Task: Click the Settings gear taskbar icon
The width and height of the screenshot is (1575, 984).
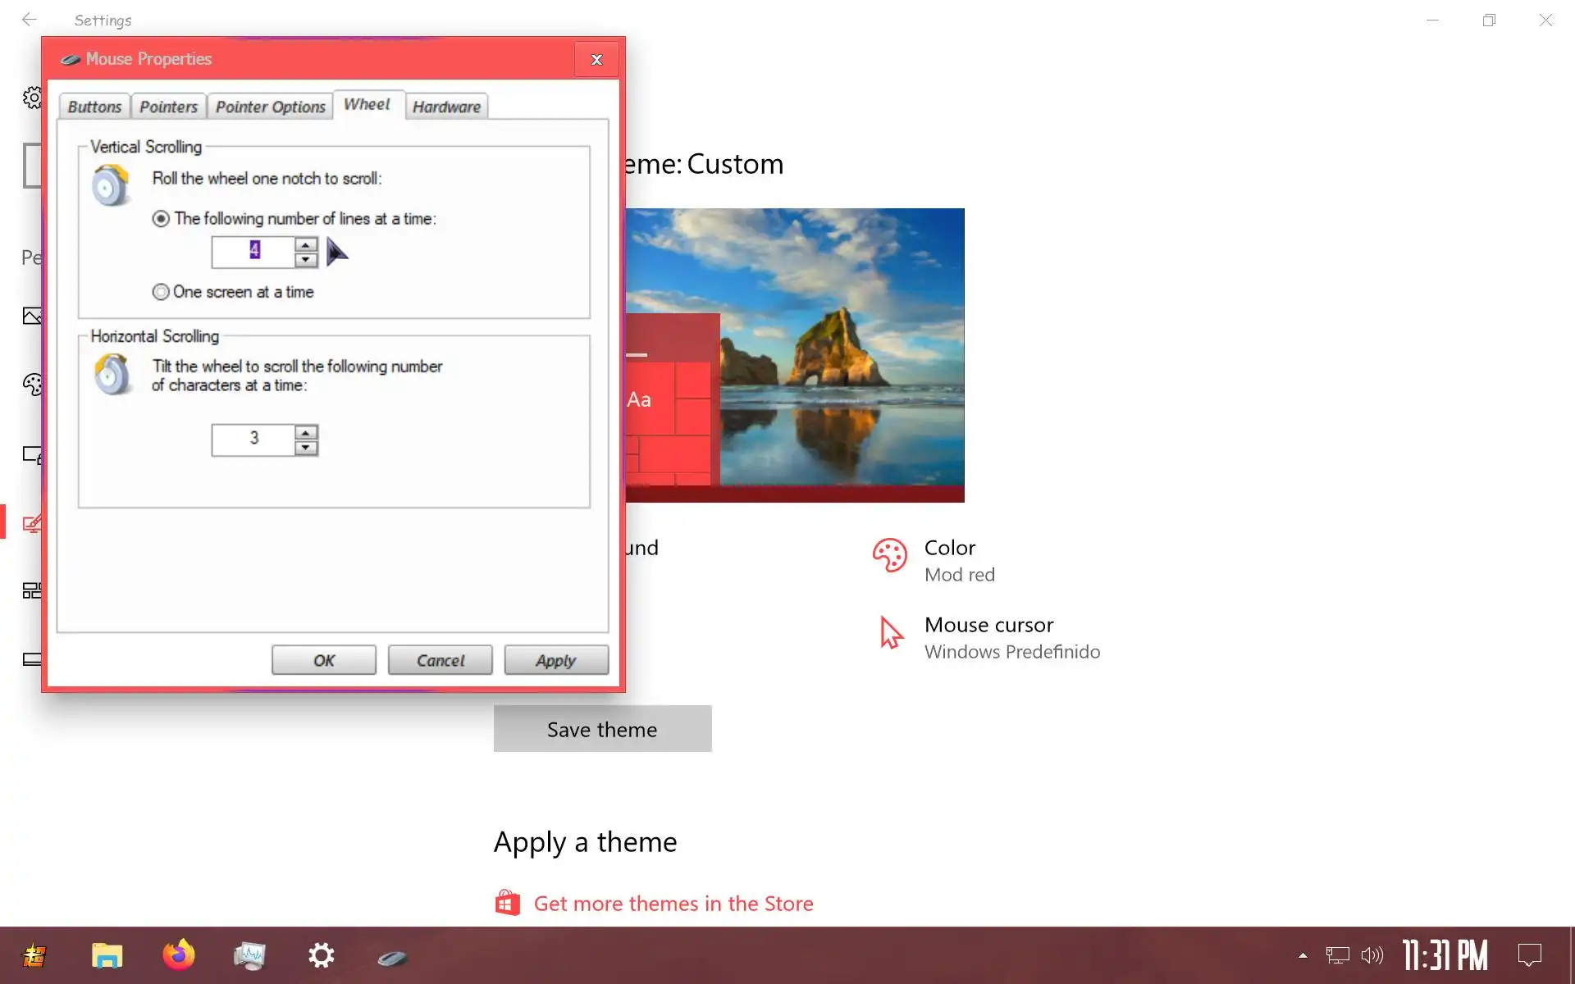Action: (321, 955)
